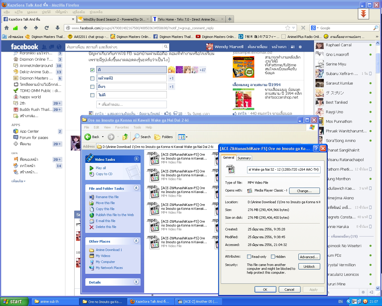Click the LAV icon in system tray
Image resolution: width=382 pixels, height=306 pixels.
355,302
